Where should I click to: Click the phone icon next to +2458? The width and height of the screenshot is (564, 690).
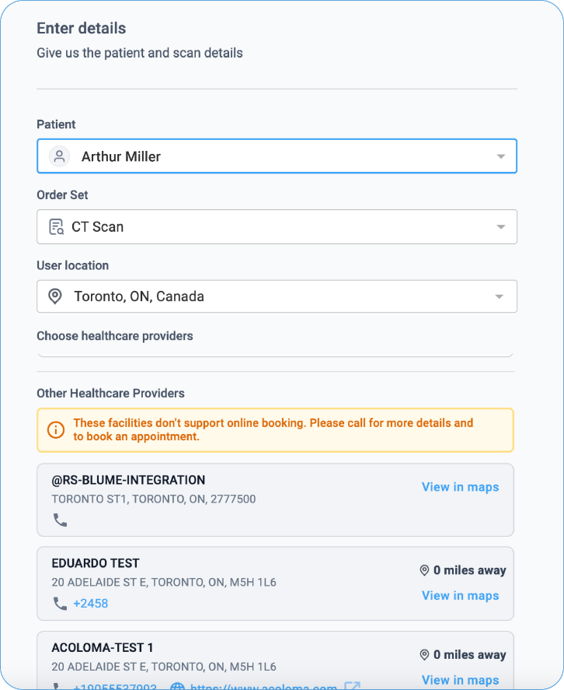click(60, 603)
